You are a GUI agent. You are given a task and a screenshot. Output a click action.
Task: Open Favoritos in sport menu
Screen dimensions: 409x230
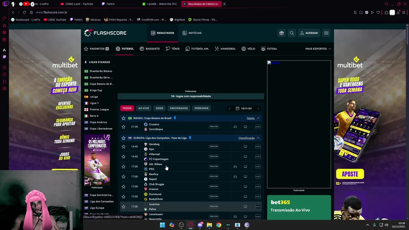pyautogui.click(x=96, y=49)
